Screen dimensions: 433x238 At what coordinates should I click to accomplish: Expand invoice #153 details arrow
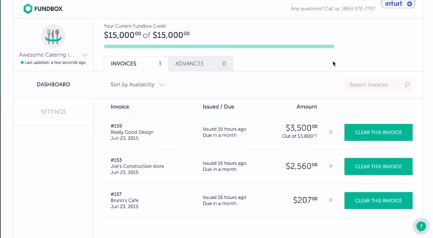pyautogui.click(x=331, y=166)
